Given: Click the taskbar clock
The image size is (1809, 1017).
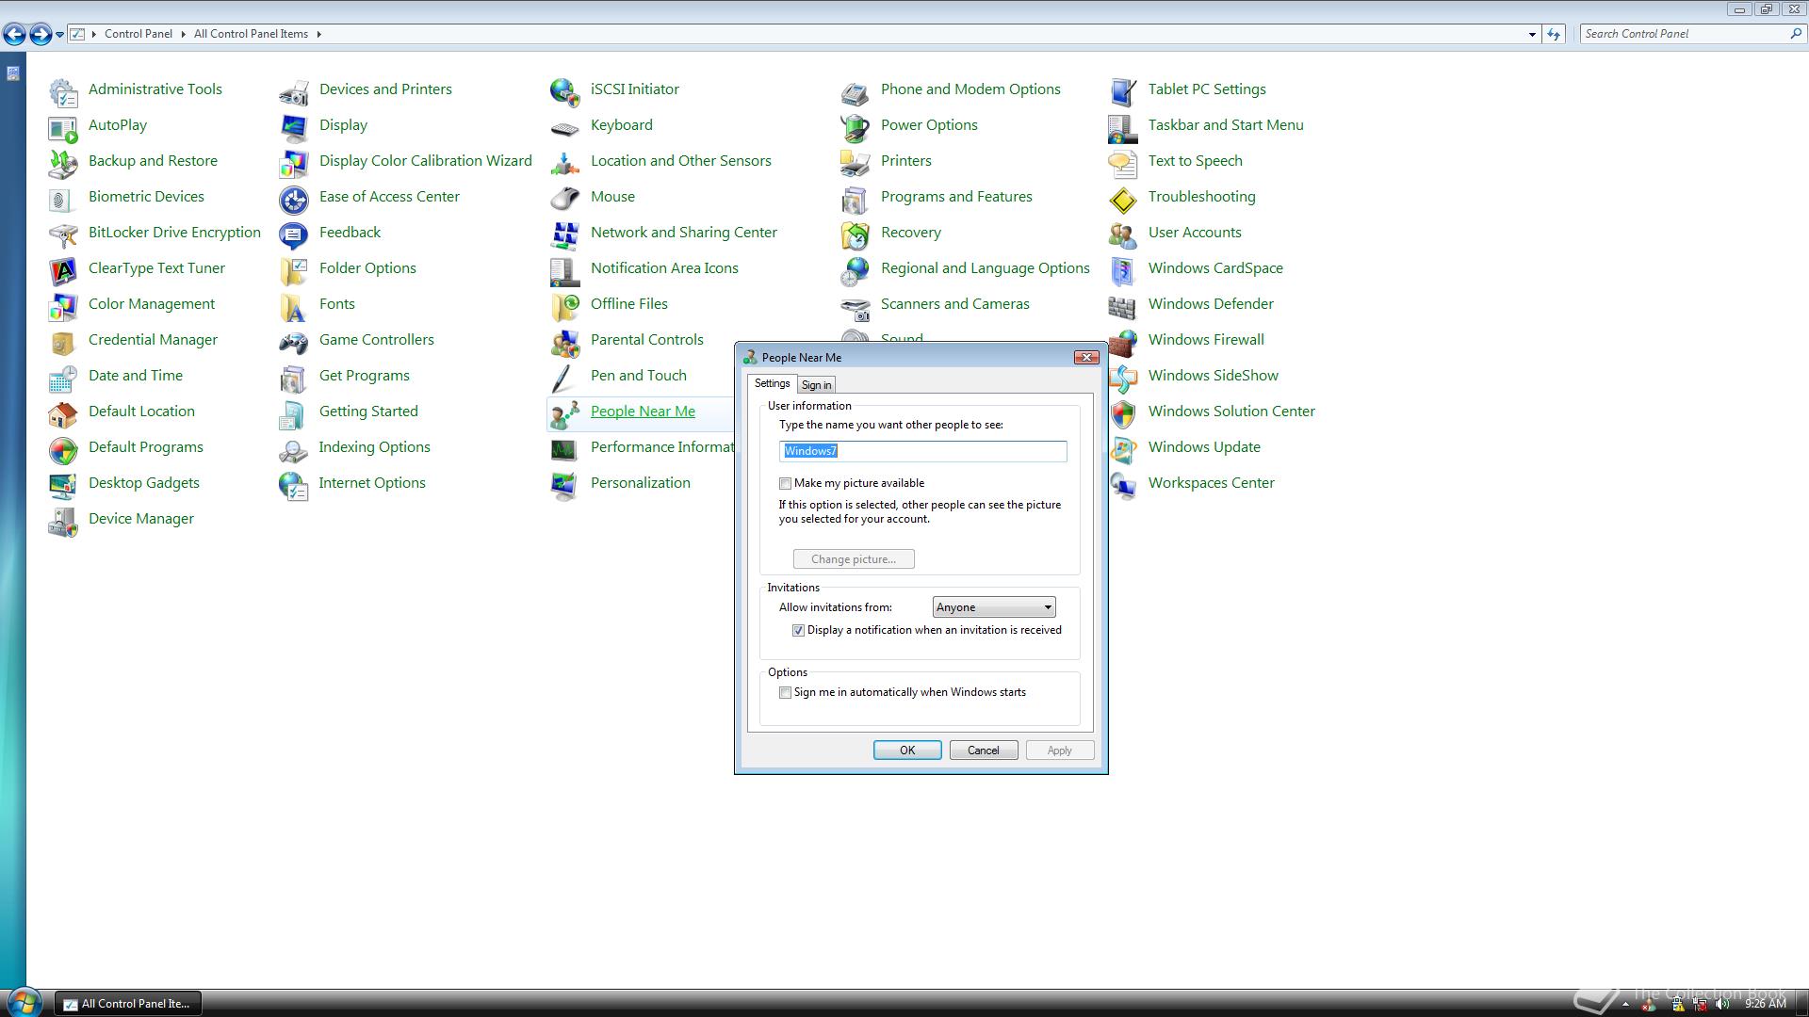Looking at the screenshot, I should pos(1765,1004).
